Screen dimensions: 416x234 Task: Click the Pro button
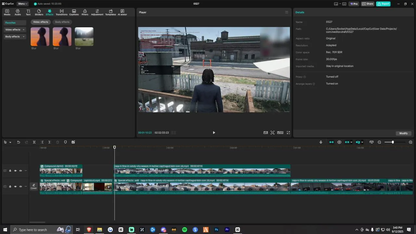pyautogui.click(x=354, y=4)
